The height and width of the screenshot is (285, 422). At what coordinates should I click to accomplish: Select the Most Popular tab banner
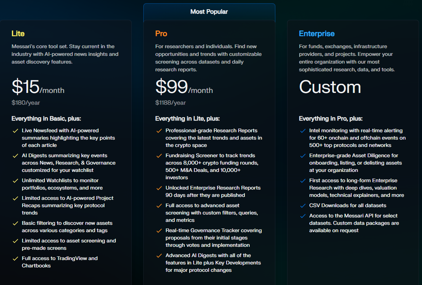[209, 12]
